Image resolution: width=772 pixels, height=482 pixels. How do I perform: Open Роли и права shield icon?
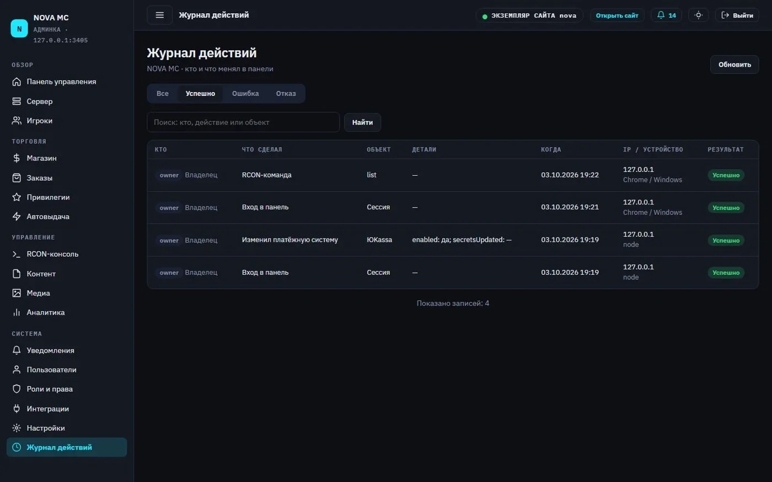[17, 389]
